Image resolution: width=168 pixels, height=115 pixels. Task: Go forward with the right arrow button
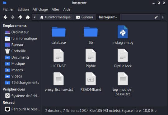13,17
